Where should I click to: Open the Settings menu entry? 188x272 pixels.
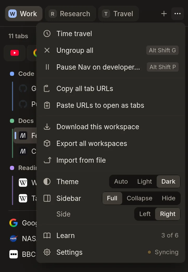tap(111, 252)
